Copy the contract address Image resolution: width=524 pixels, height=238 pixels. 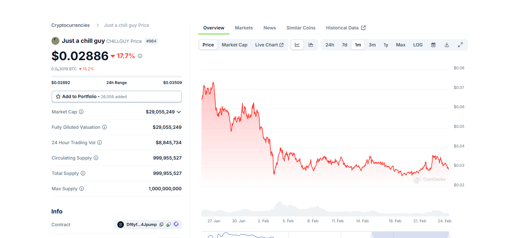(161, 225)
